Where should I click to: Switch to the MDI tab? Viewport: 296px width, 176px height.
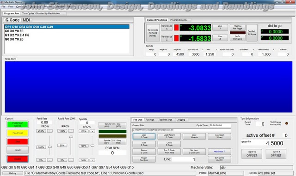26,20
